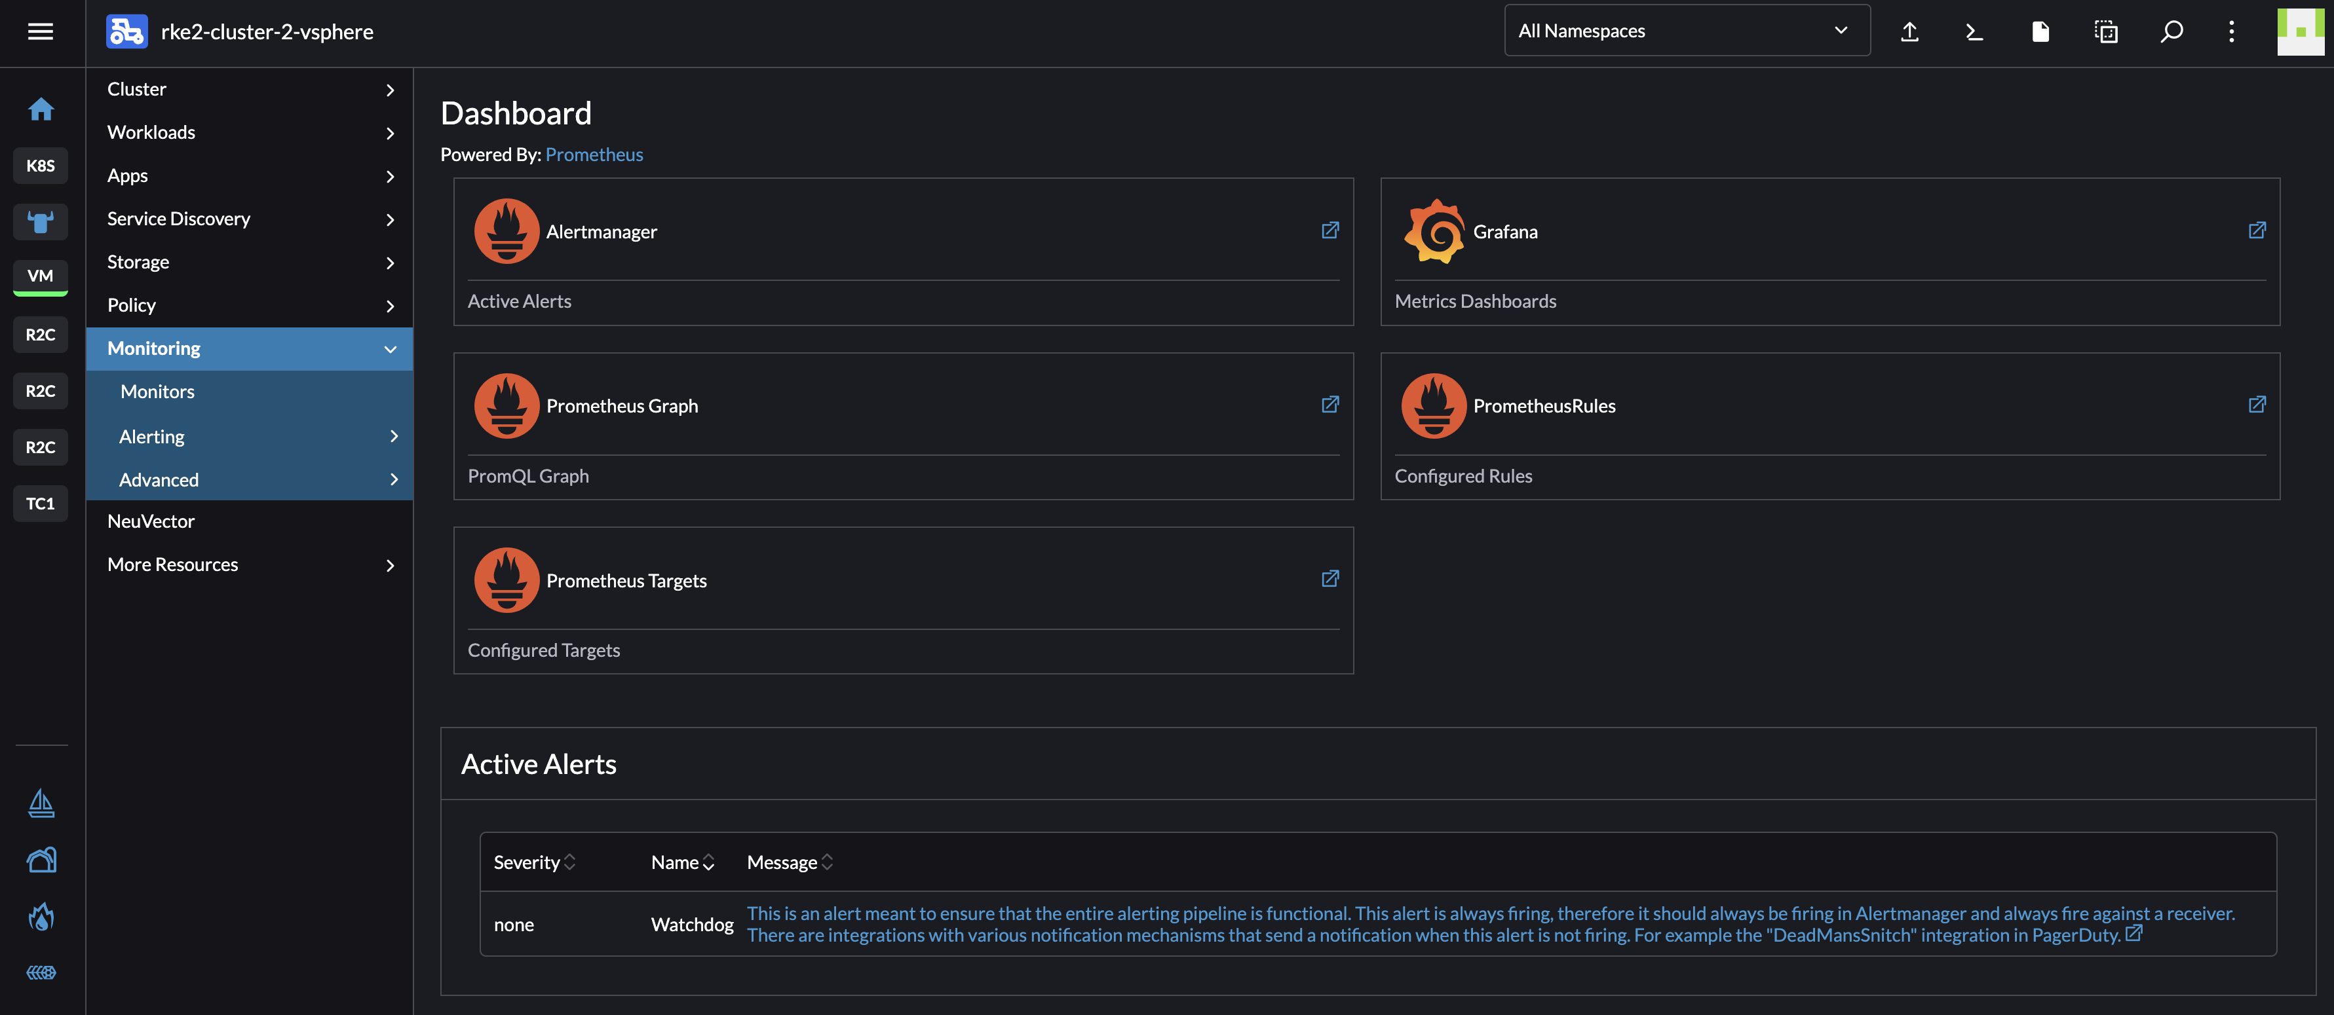Click the 'Metrics Dashboards' card description
2334x1015 pixels.
(x=1475, y=301)
